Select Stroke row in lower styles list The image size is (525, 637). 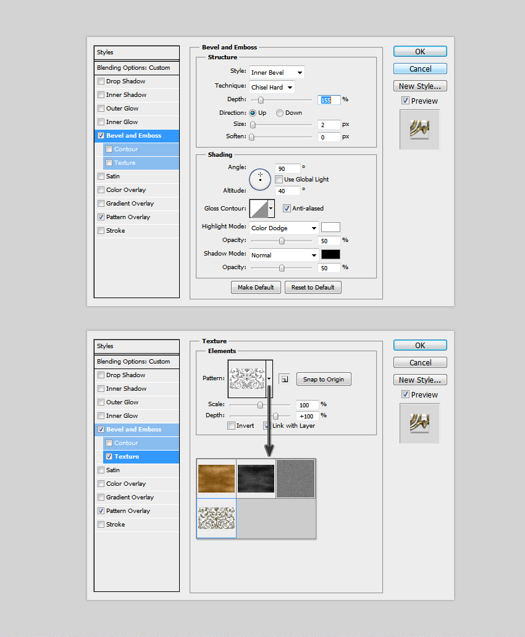(136, 525)
